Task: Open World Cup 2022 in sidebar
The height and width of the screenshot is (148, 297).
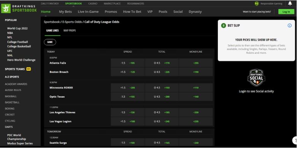Action: tap(17, 28)
